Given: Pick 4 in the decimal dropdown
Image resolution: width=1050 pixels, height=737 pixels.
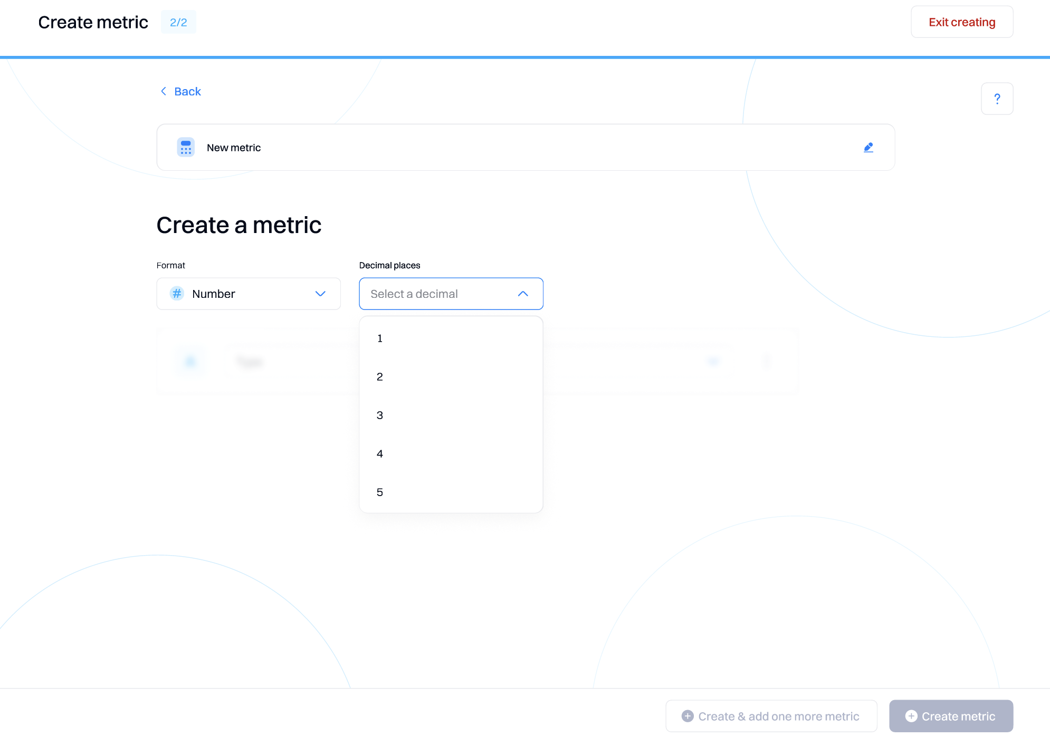Looking at the screenshot, I should pyautogui.click(x=380, y=454).
